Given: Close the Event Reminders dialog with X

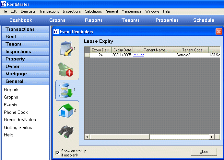Looking at the screenshot, I should [x=219, y=32].
